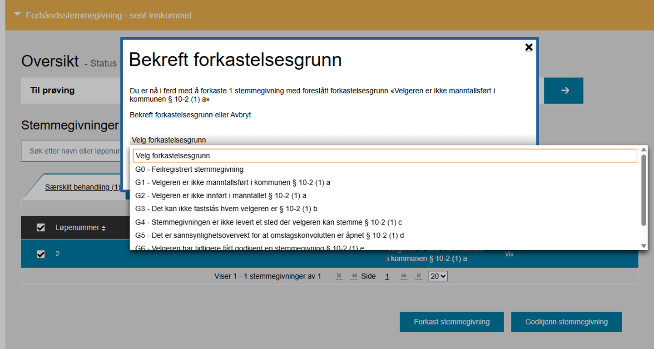Click the Velg forkastelsesgrunn combo box
This screenshot has height=349, width=654.
332,140
